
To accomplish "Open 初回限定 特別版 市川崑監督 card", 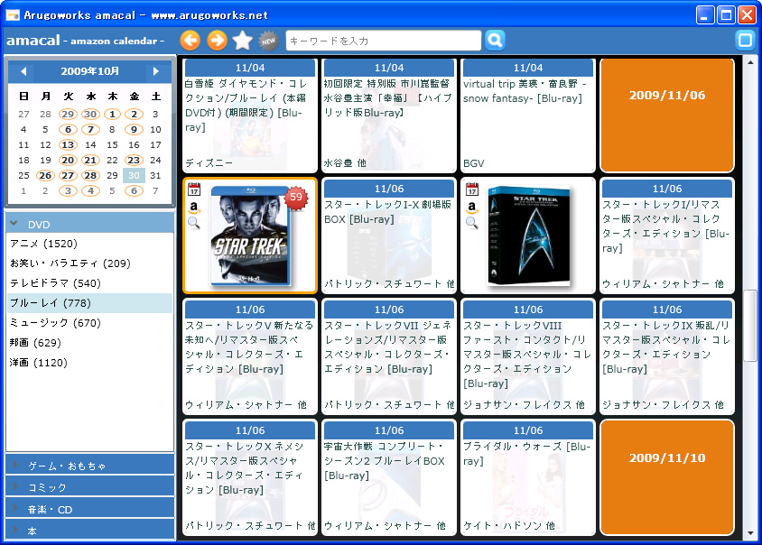I will tap(389, 115).
